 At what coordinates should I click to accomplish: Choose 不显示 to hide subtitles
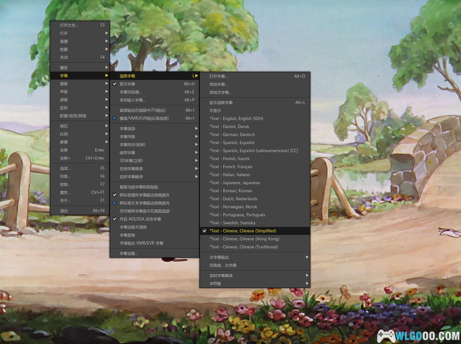pos(215,111)
